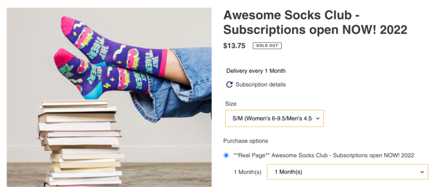Open the Subscription details link
Viewport: 438px width, 187px height.
(x=260, y=84)
